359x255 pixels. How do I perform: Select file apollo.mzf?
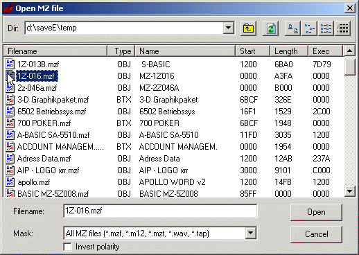pyautogui.click(x=34, y=182)
